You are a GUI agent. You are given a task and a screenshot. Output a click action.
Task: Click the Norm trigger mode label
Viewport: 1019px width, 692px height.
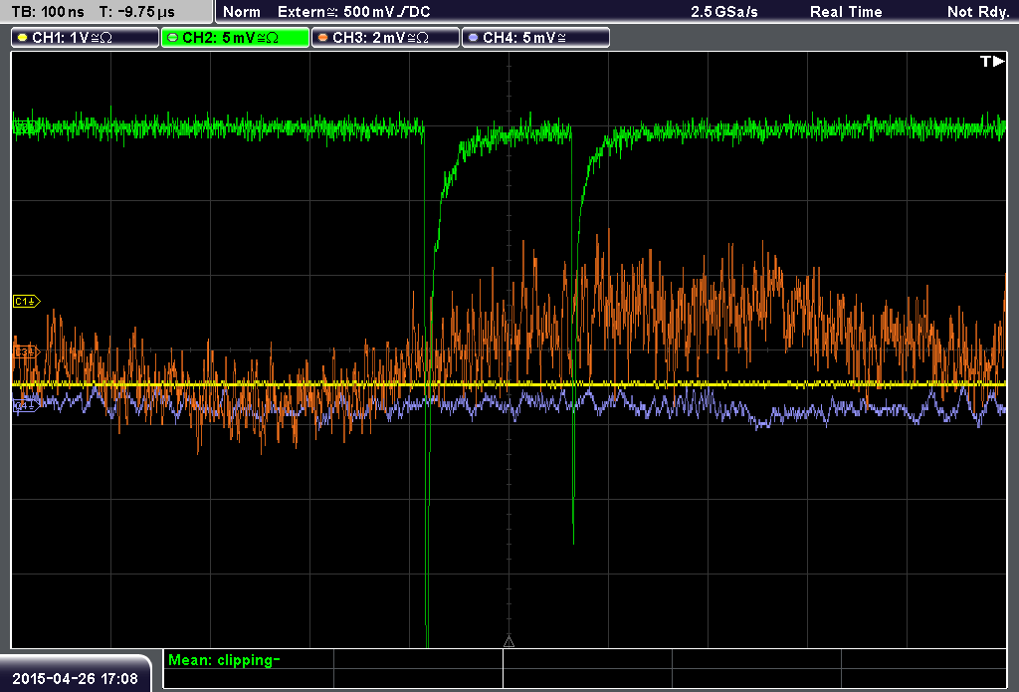[x=242, y=12]
